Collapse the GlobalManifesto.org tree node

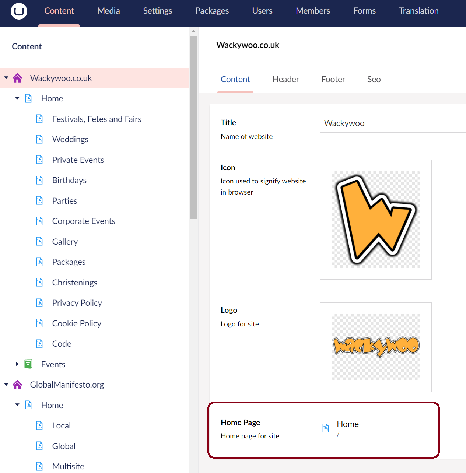click(6, 384)
